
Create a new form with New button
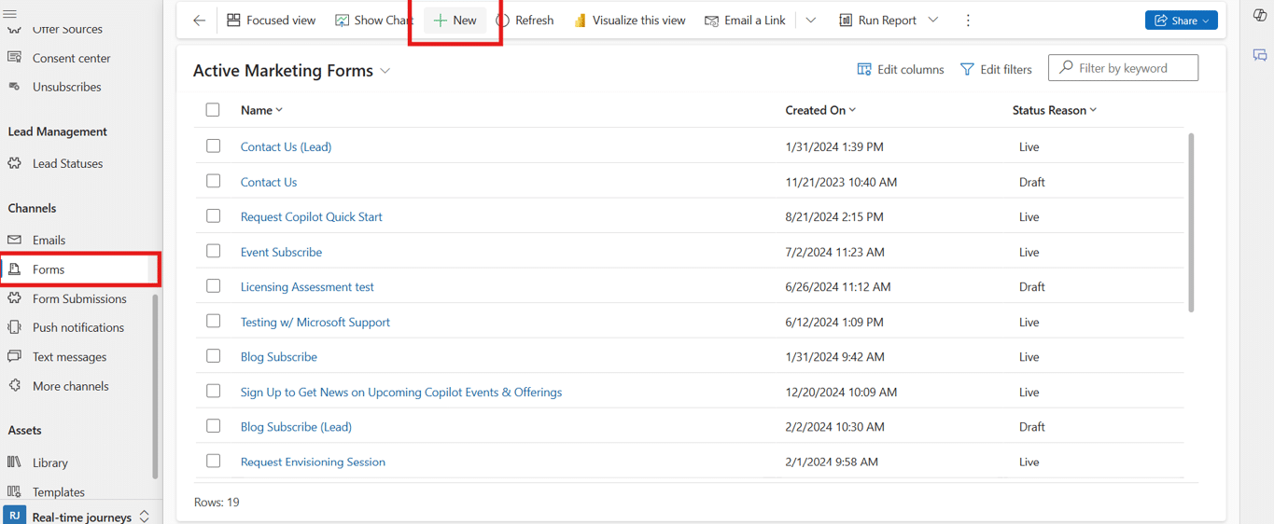click(x=455, y=21)
